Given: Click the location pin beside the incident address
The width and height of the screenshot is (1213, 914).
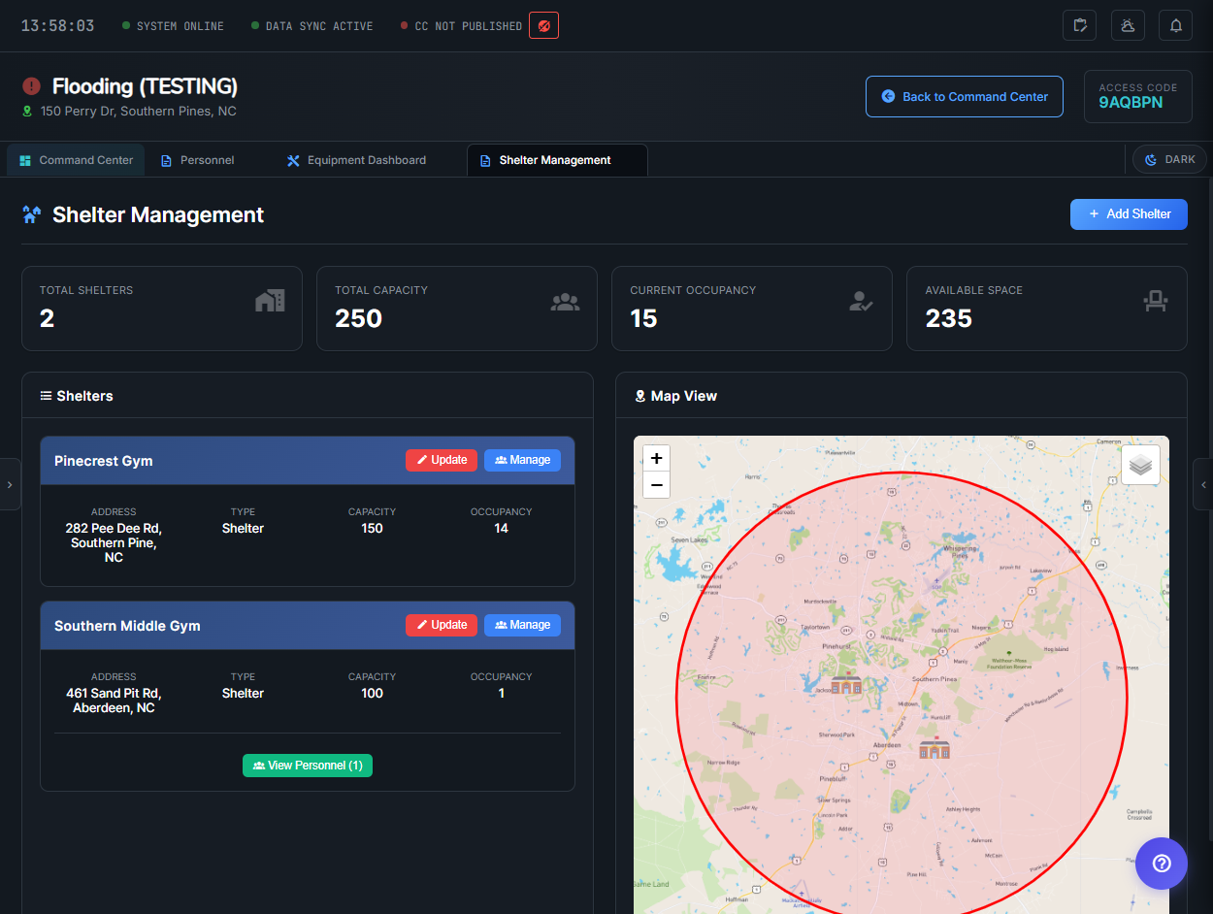Looking at the screenshot, I should pyautogui.click(x=26, y=111).
